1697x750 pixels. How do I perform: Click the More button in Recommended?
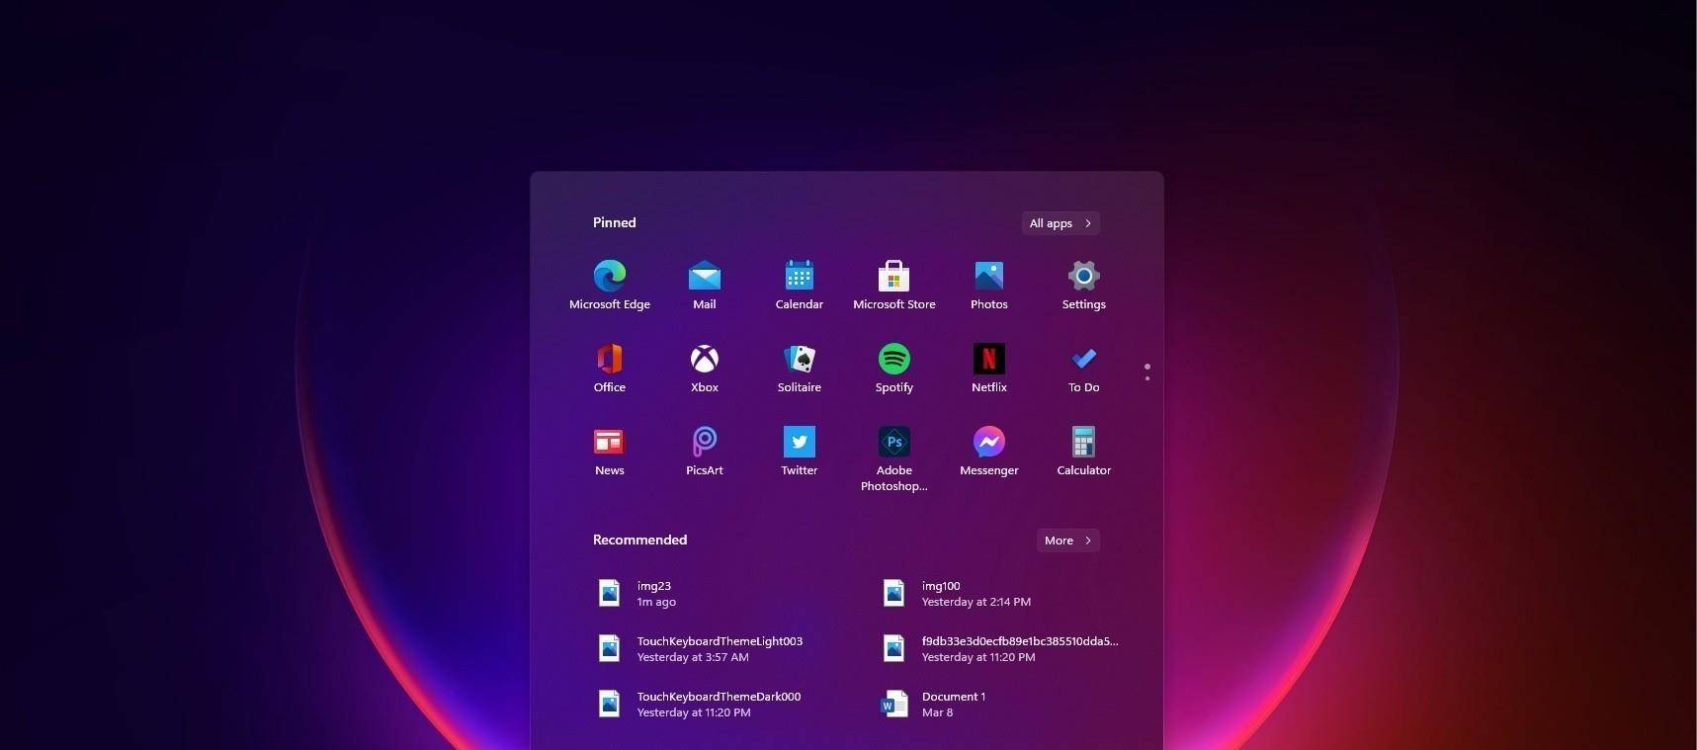click(x=1068, y=541)
